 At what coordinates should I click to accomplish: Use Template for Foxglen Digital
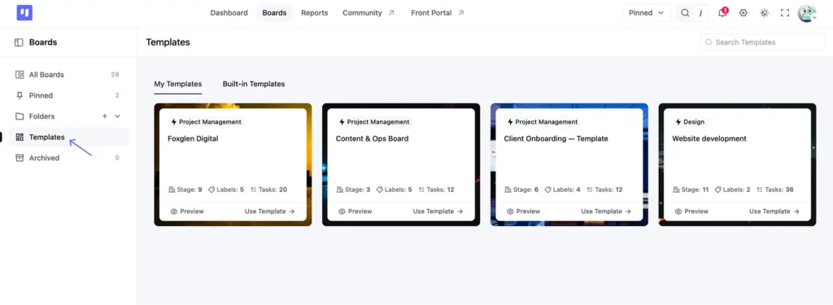270,211
